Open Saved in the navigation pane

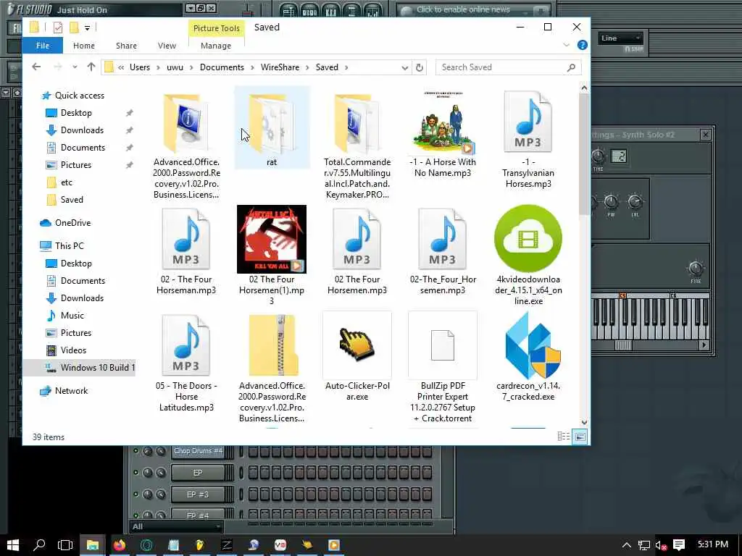(72, 200)
